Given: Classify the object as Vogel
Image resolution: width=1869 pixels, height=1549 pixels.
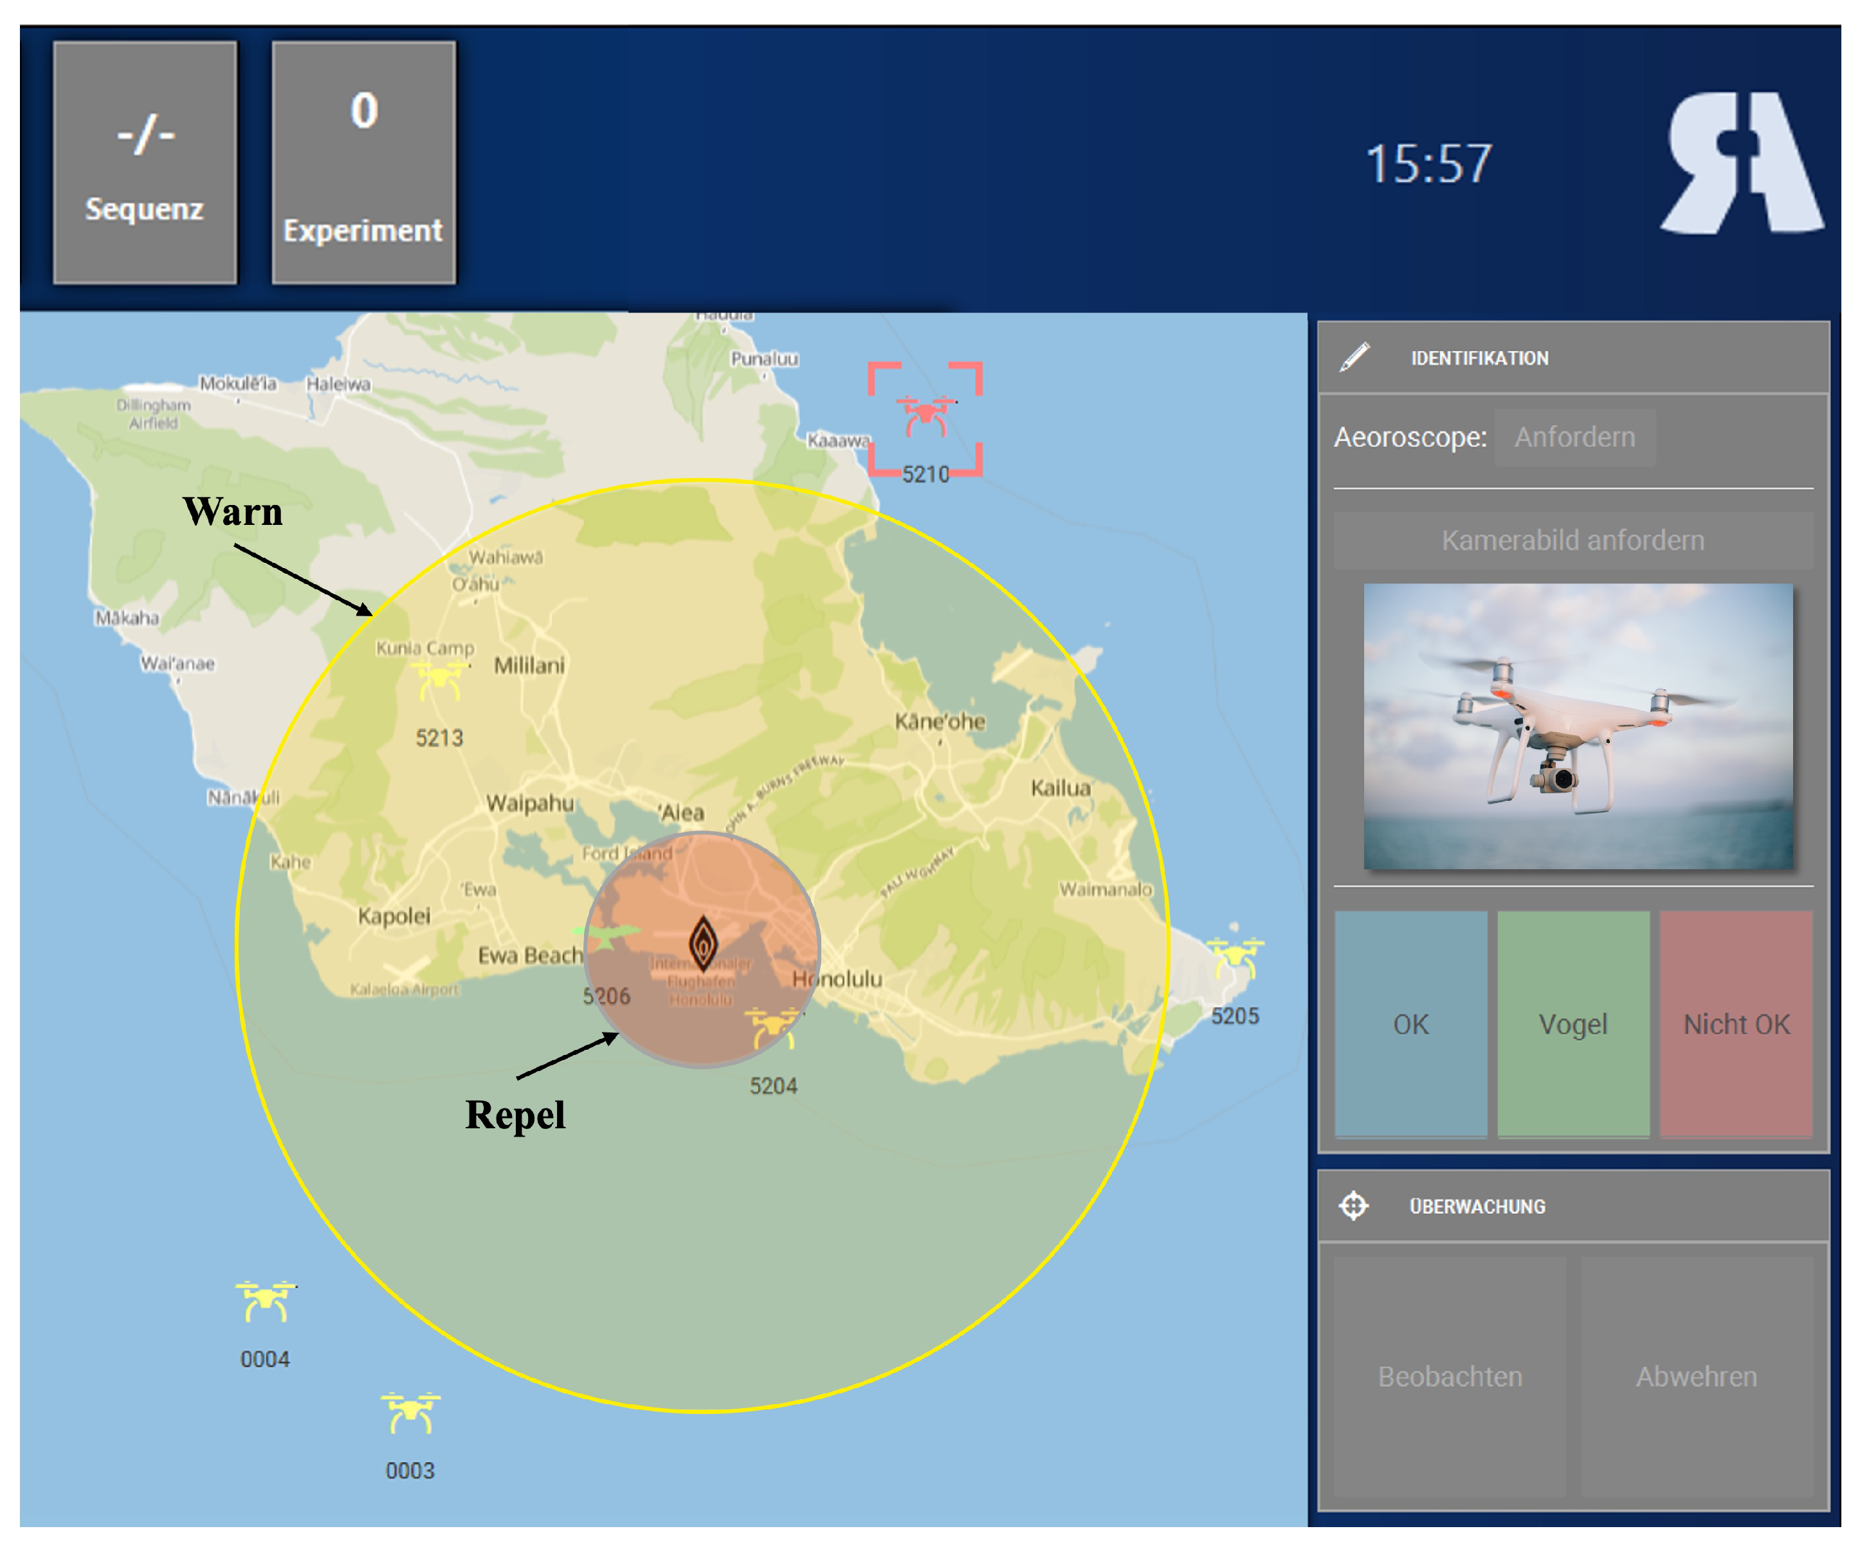Looking at the screenshot, I should 1573,1023.
